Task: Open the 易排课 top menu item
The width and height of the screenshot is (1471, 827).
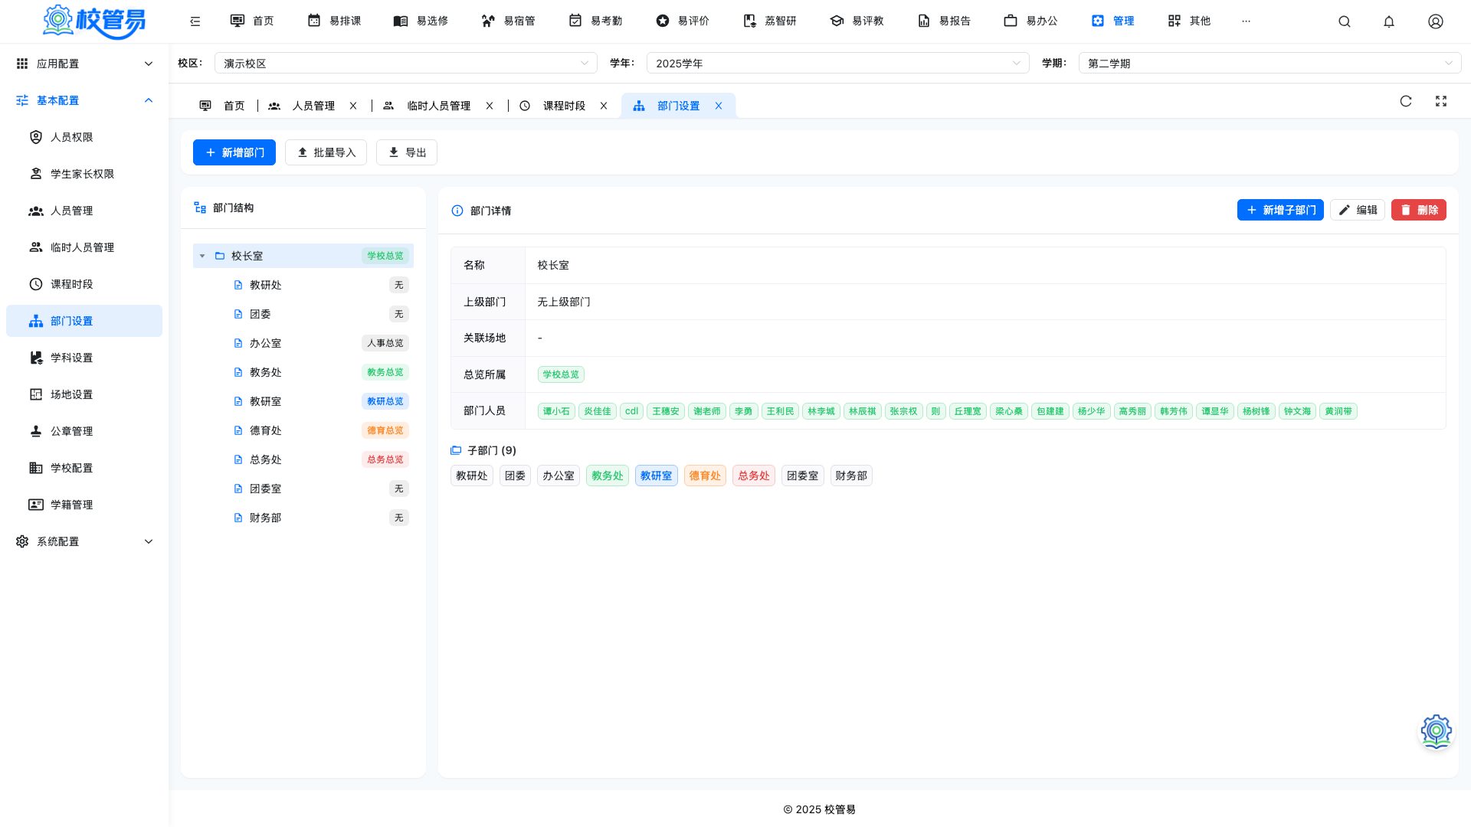Action: (x=334, y=21)
